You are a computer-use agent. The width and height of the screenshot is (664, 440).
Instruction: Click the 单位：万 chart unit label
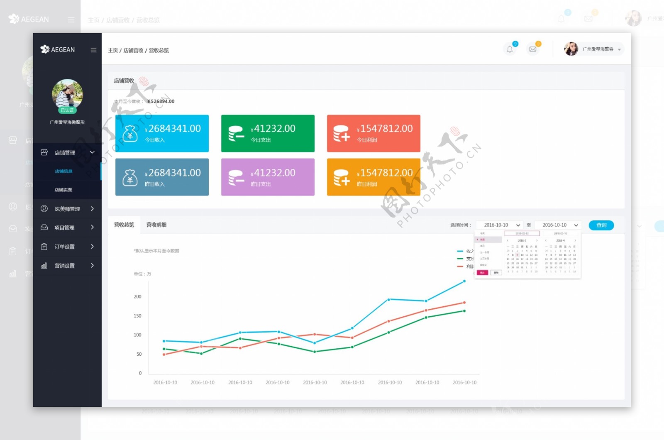pos(142,274)
